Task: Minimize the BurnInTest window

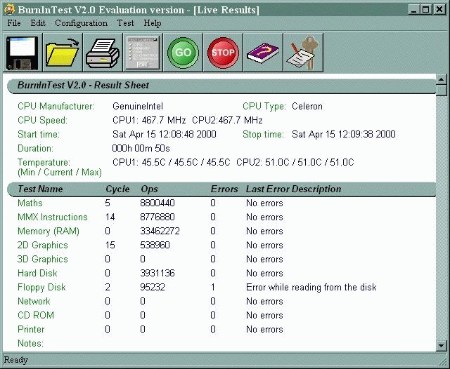Action: point(413,10)
